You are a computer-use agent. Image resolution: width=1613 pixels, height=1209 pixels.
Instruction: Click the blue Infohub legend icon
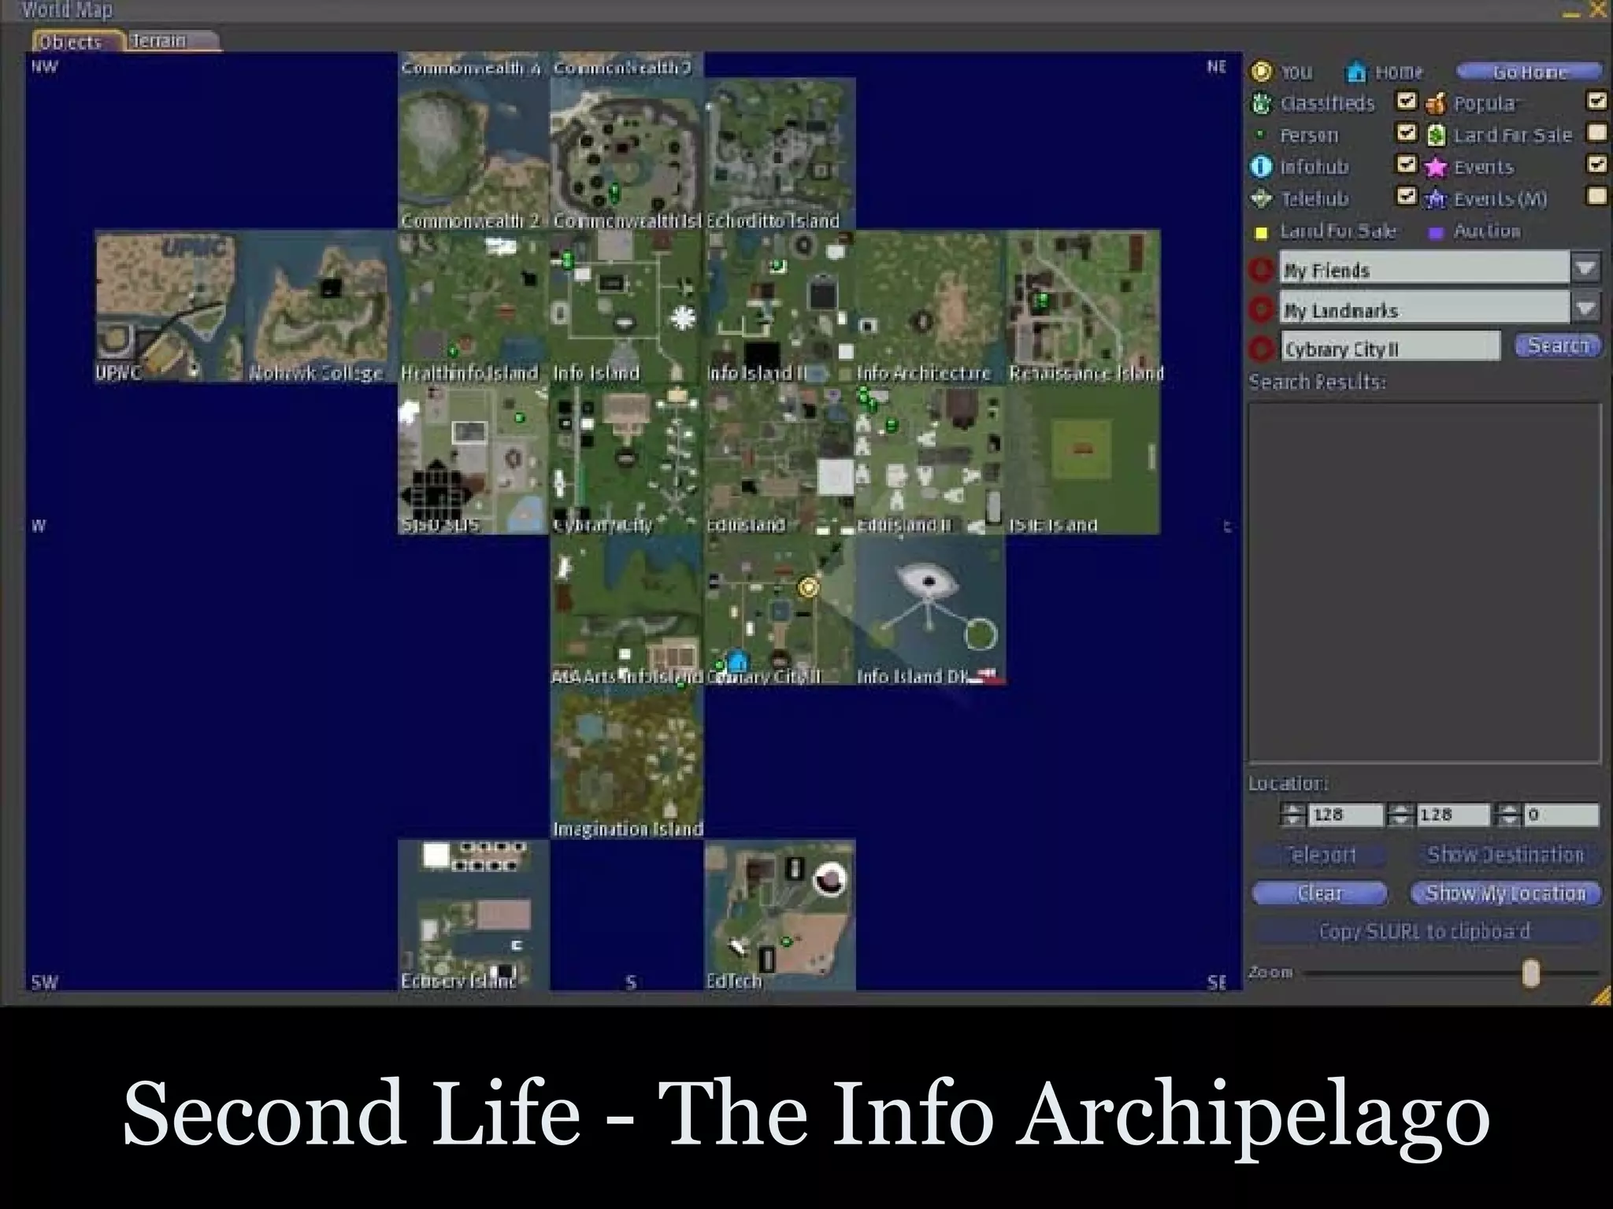coord(1262,166)
